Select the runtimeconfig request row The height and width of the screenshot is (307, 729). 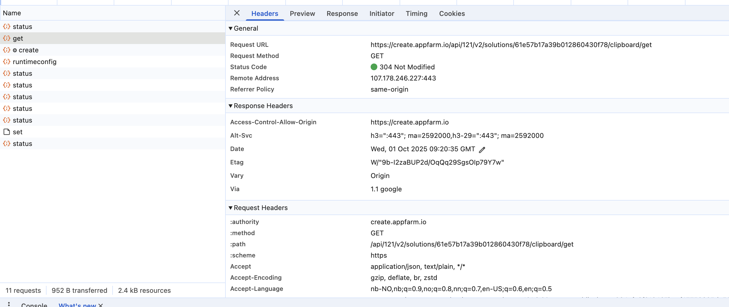tap(35, 62)
